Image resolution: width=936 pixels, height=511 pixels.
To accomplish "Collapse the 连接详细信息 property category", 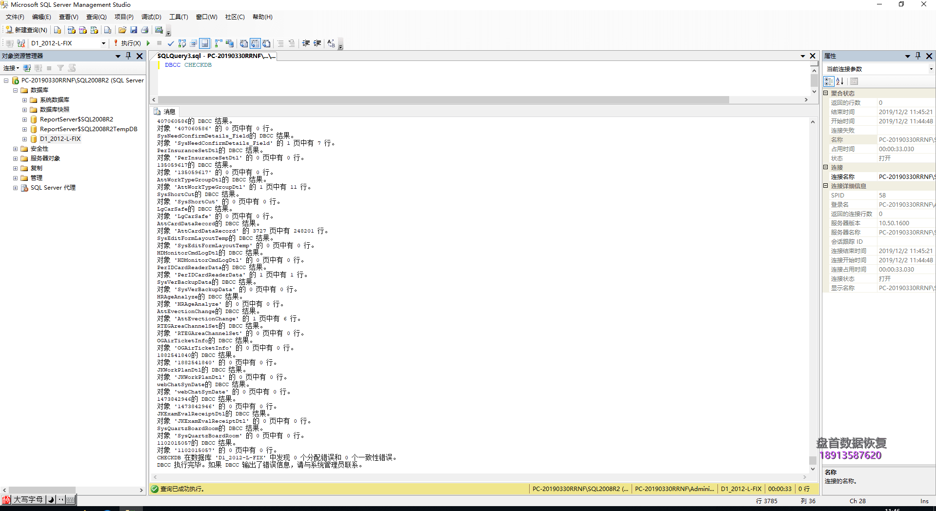I will coord(826,186).
